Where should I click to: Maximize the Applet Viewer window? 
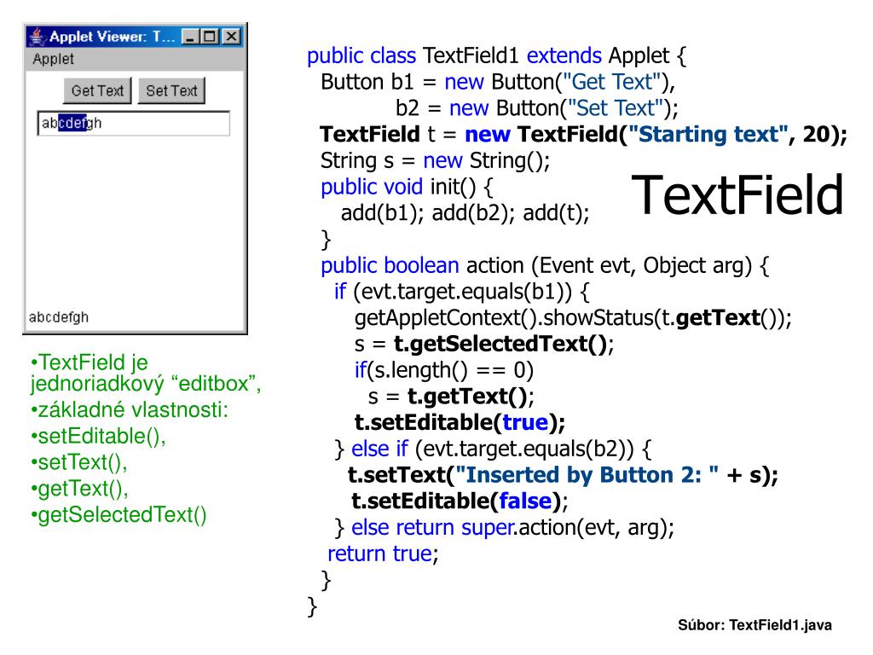pyautogui.click(x=211, y=37)
